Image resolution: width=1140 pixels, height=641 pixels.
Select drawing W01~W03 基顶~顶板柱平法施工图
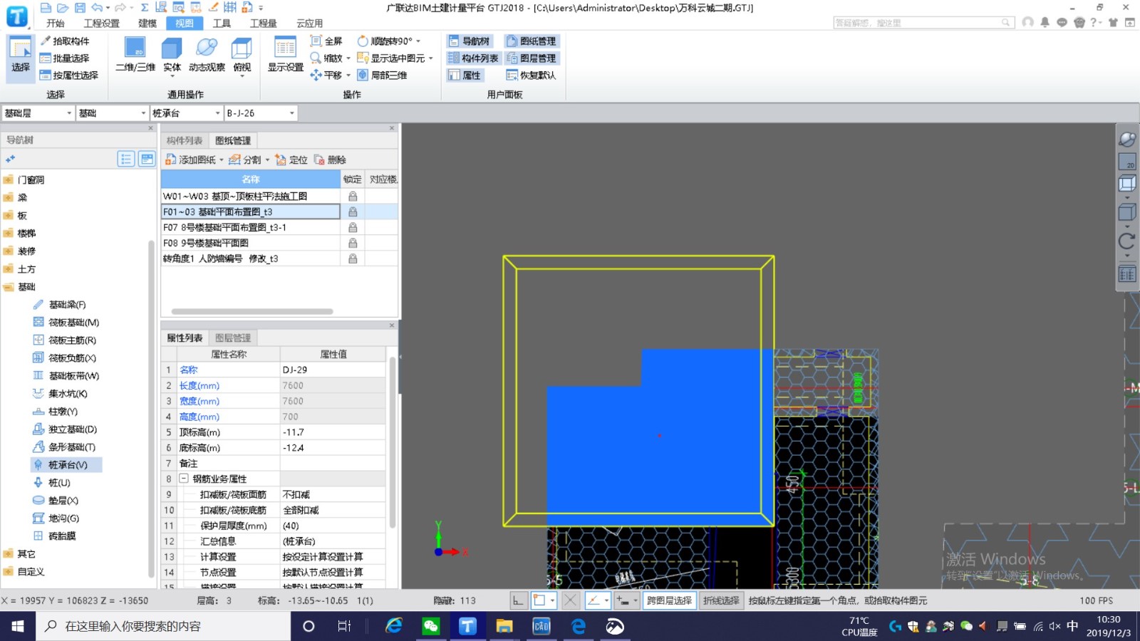(x=251, y=196)
